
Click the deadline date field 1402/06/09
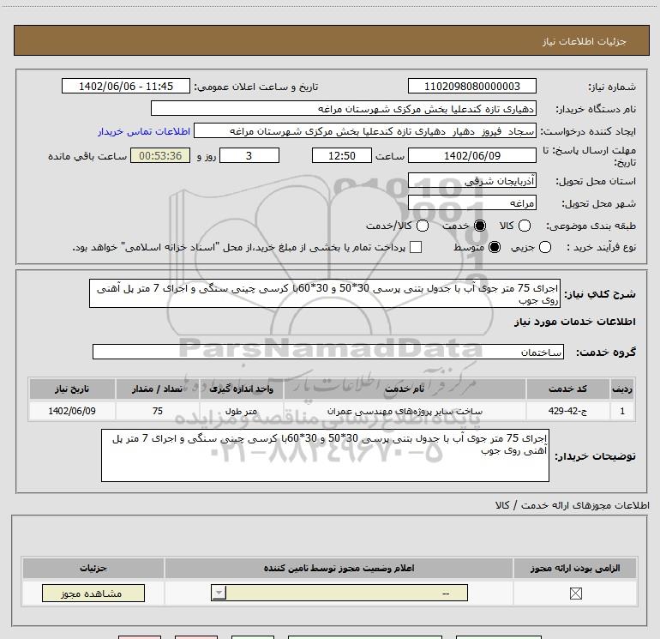pos(471,155)
